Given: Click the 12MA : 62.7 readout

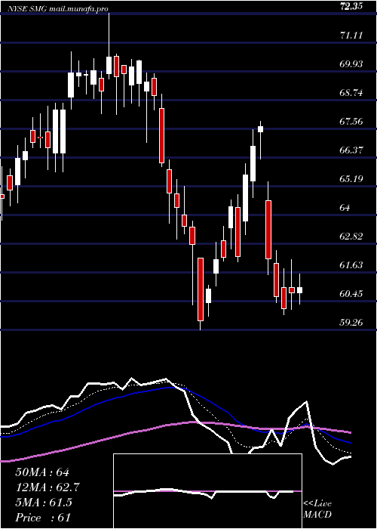Looking at the screenshot, I should (48, 487).
